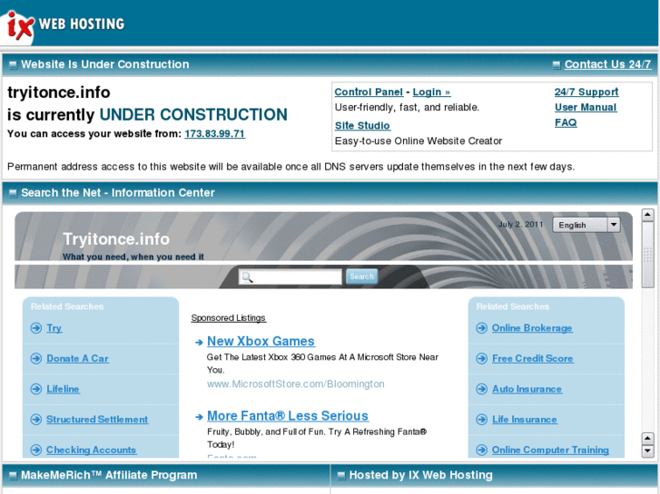The height and width of the screenshot is (494, 660).
Task: Click square icon beside Website Is Under Construction
Action: (13, 64)
